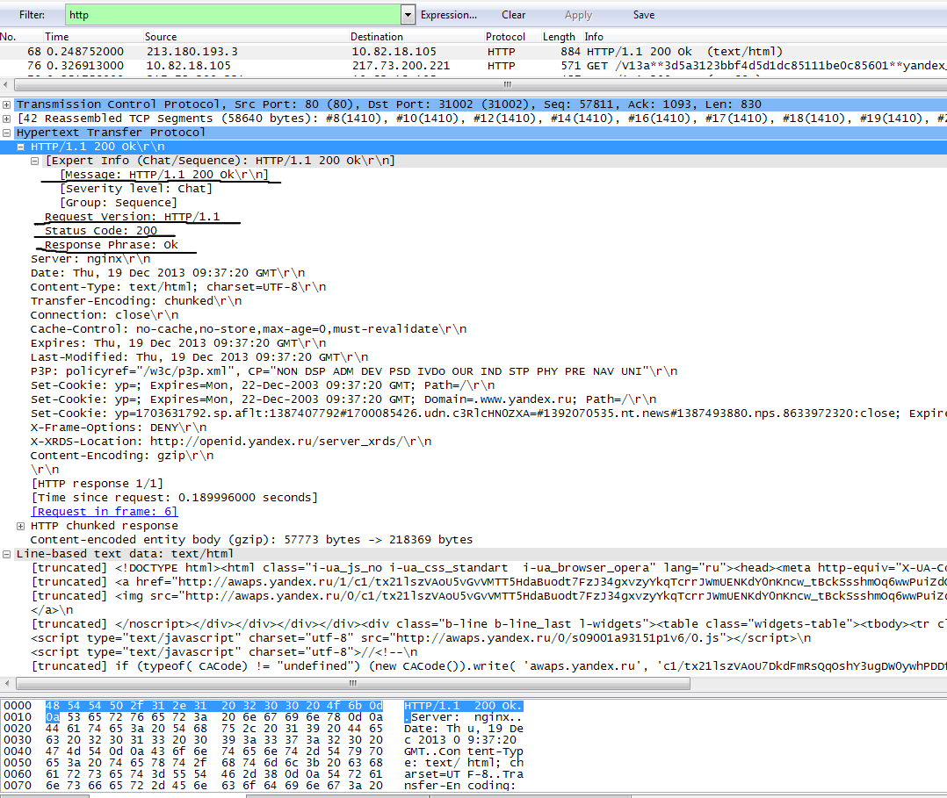Select the Request Version: HTTP/1.1 field
The image size is (947, 798).
pyautogui.click(x=133, y=217)
